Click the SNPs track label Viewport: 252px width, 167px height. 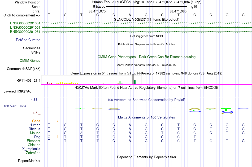pos(36,52)
